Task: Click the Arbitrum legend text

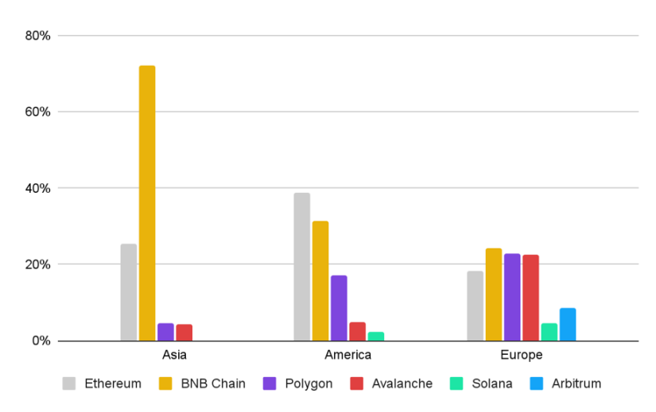Action: 576,383
